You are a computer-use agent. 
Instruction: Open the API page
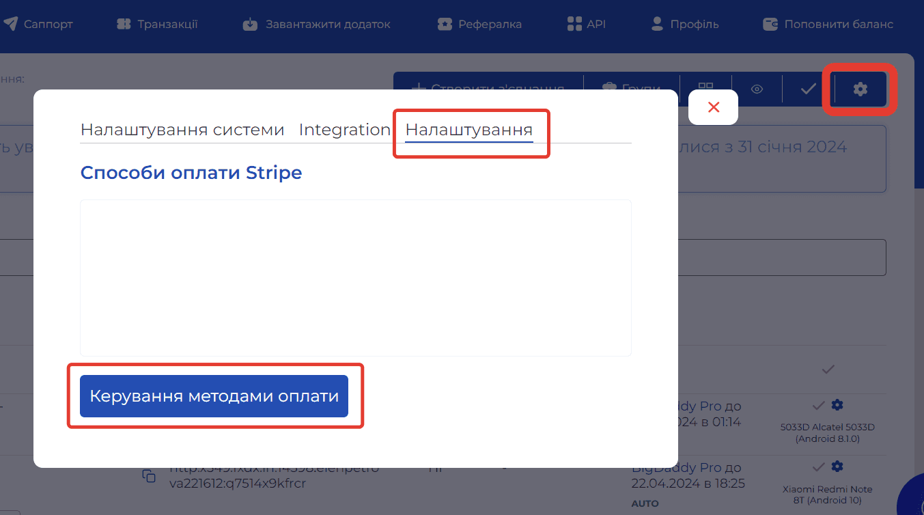coord(587,25)
